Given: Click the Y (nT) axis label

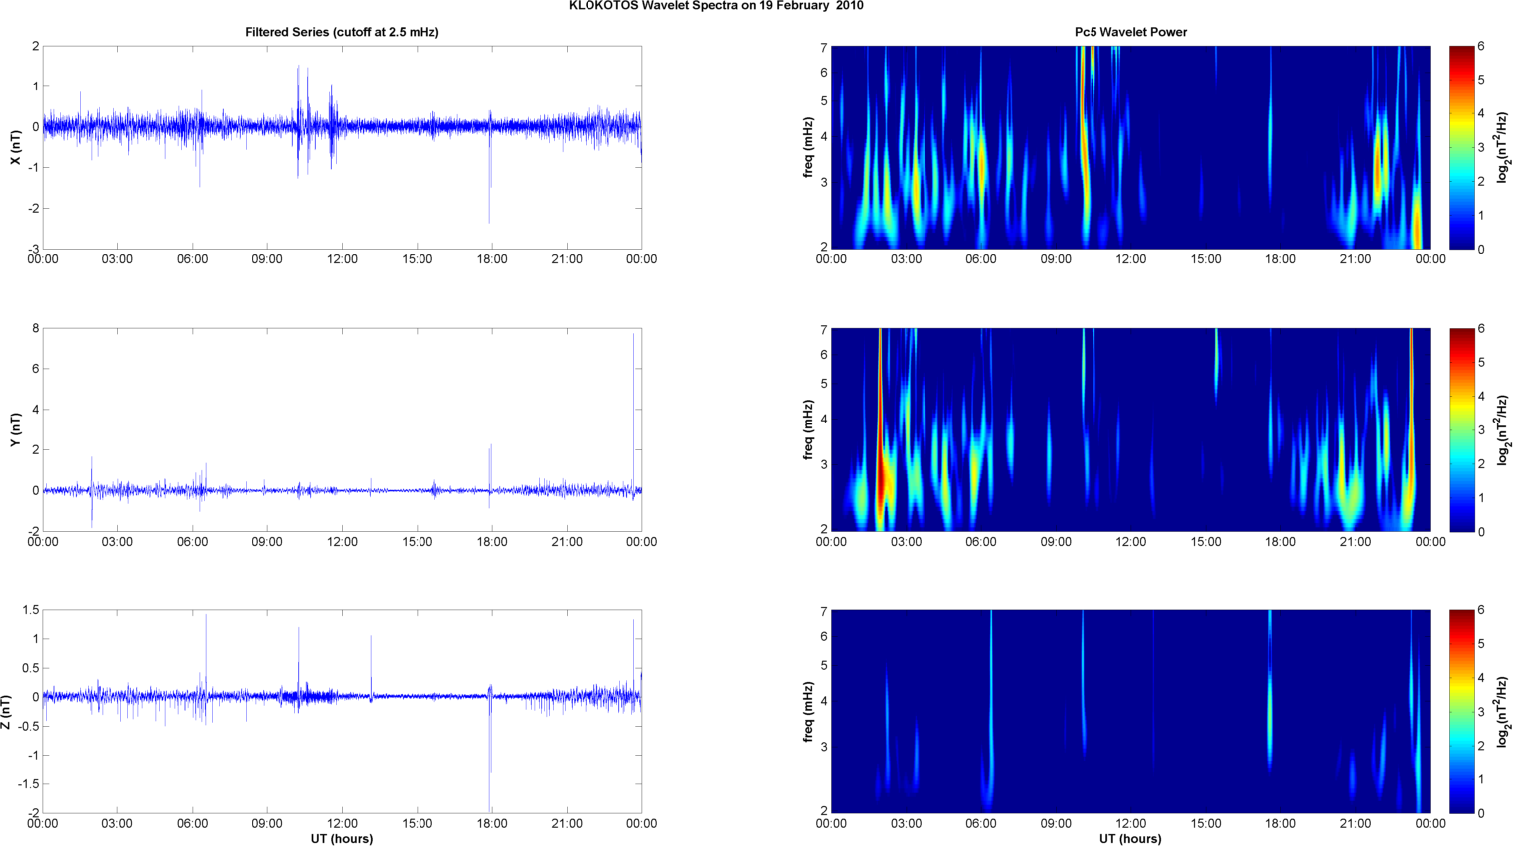Looking at the screenshot, I should click(15, 429).
